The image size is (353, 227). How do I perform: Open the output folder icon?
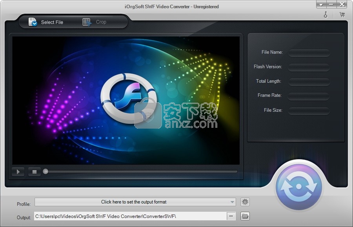pos(245,216)
